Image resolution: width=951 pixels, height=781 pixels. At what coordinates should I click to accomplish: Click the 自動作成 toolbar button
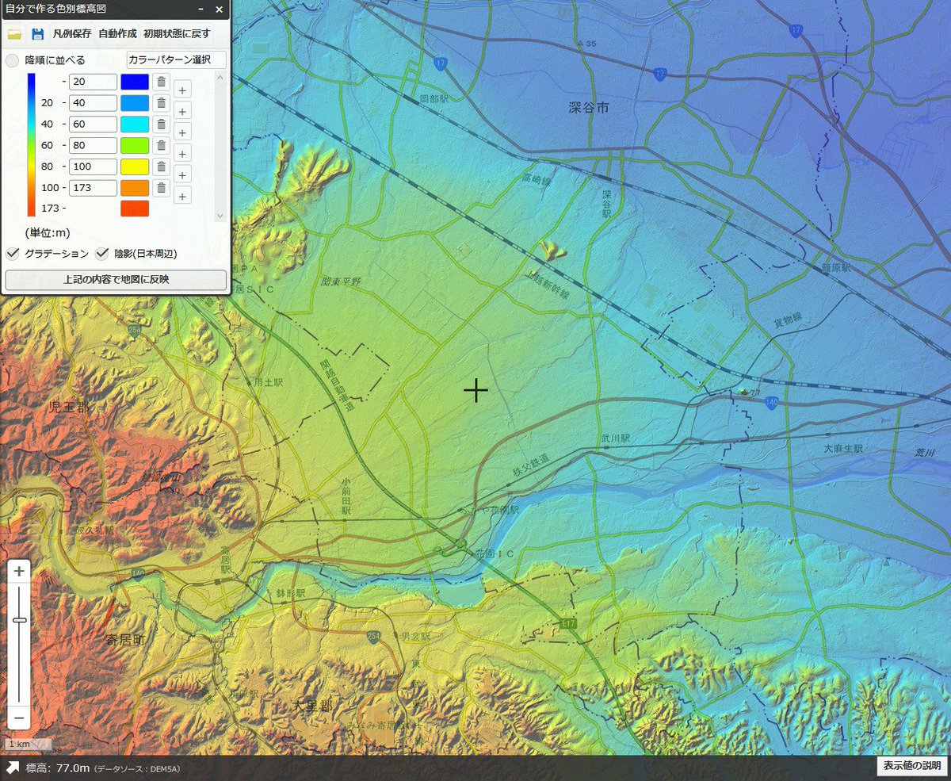pos(117,34)
